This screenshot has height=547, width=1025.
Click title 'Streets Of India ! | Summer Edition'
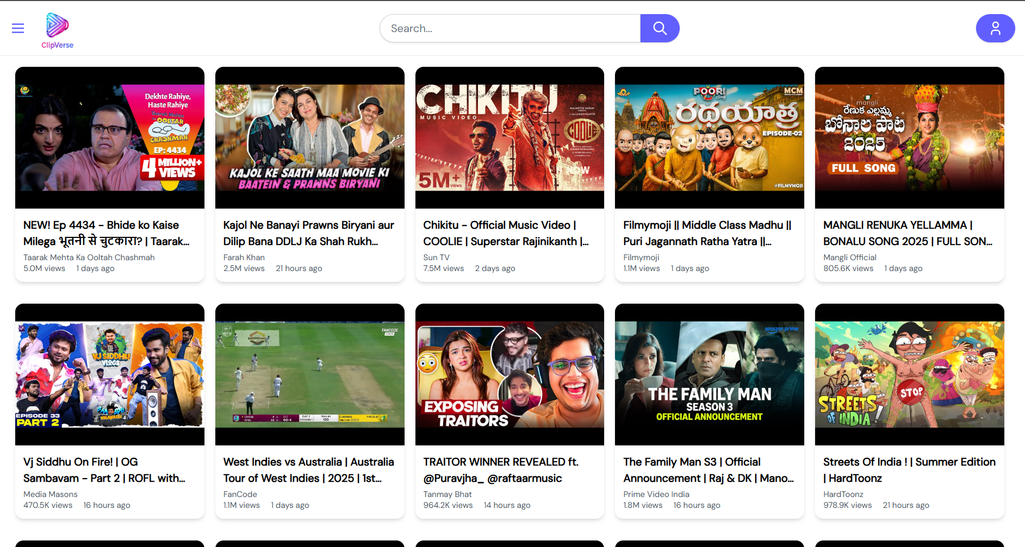click(910, 470)
